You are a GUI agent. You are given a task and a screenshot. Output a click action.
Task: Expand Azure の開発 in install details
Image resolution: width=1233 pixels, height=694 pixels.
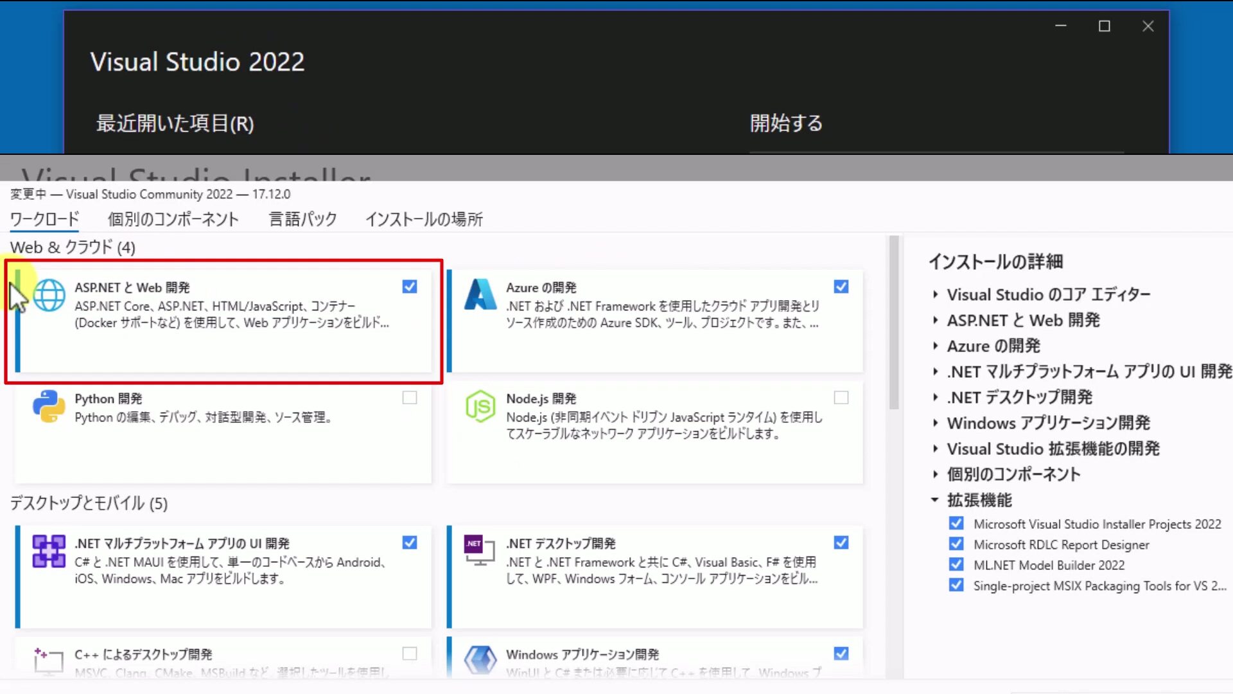[x=935, y=346]
